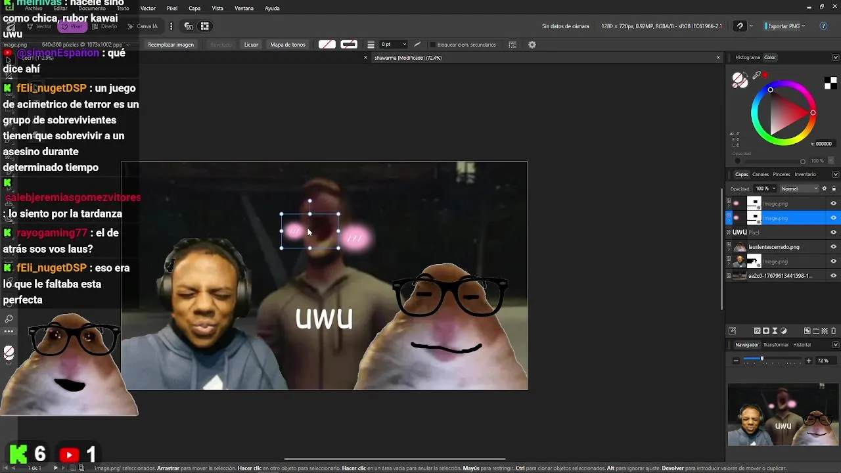Select the shawarma [Modificado] document tab

click(x=408, y=58)
